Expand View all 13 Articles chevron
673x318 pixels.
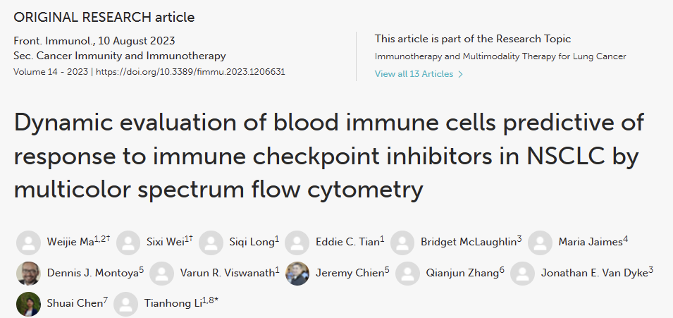pyautogui.click(x=461, y=74)
